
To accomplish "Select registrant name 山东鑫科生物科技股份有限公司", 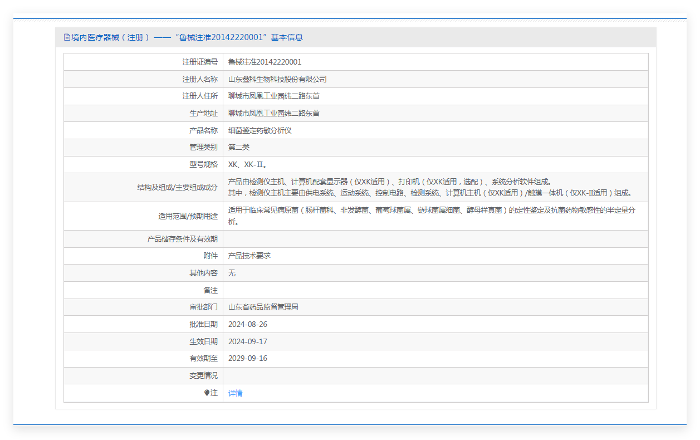I will (x=277, y=79).
